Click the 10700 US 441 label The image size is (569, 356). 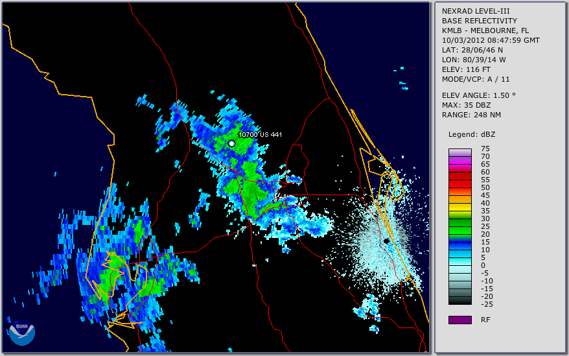click(x=260, y=134)
